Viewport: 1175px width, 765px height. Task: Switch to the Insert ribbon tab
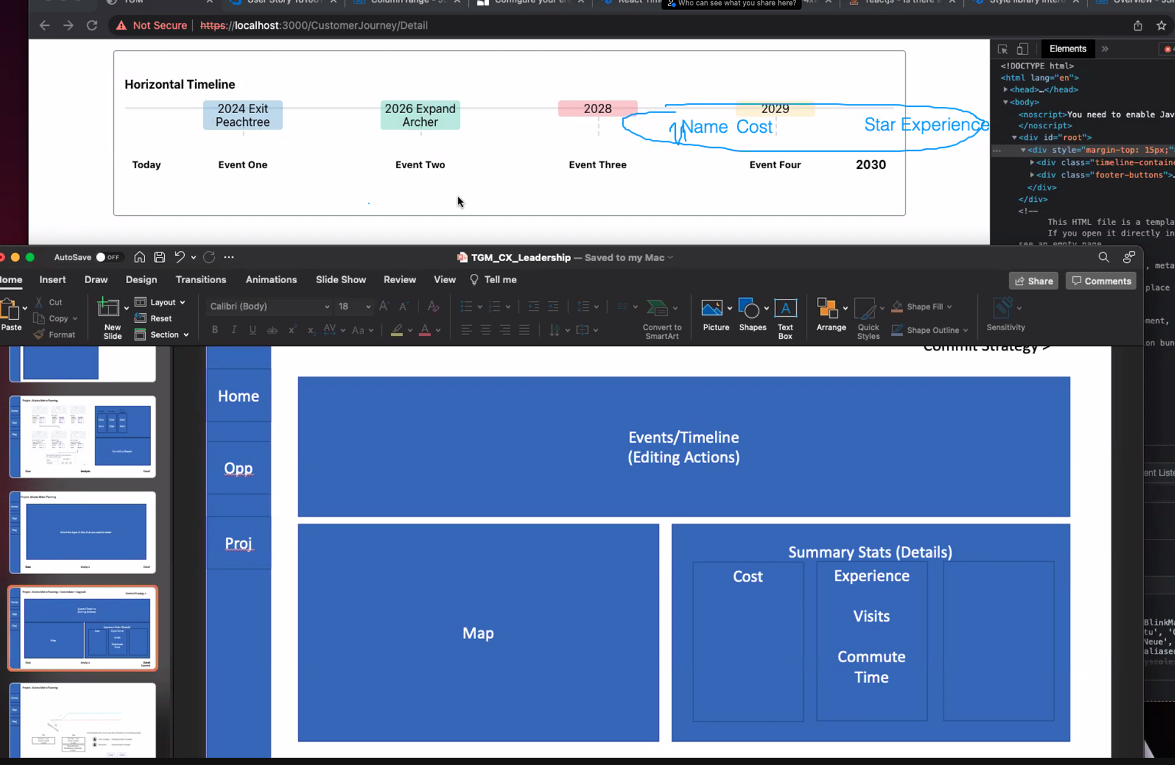[53, 279]
